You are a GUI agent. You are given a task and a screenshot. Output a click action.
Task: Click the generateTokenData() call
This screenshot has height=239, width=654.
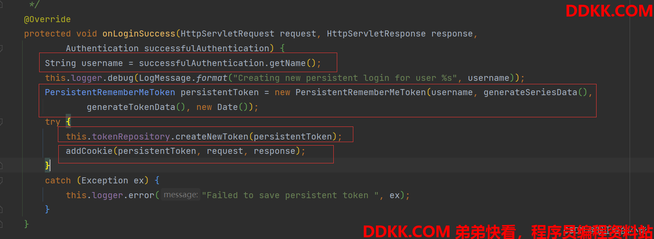tap(136, 107)
